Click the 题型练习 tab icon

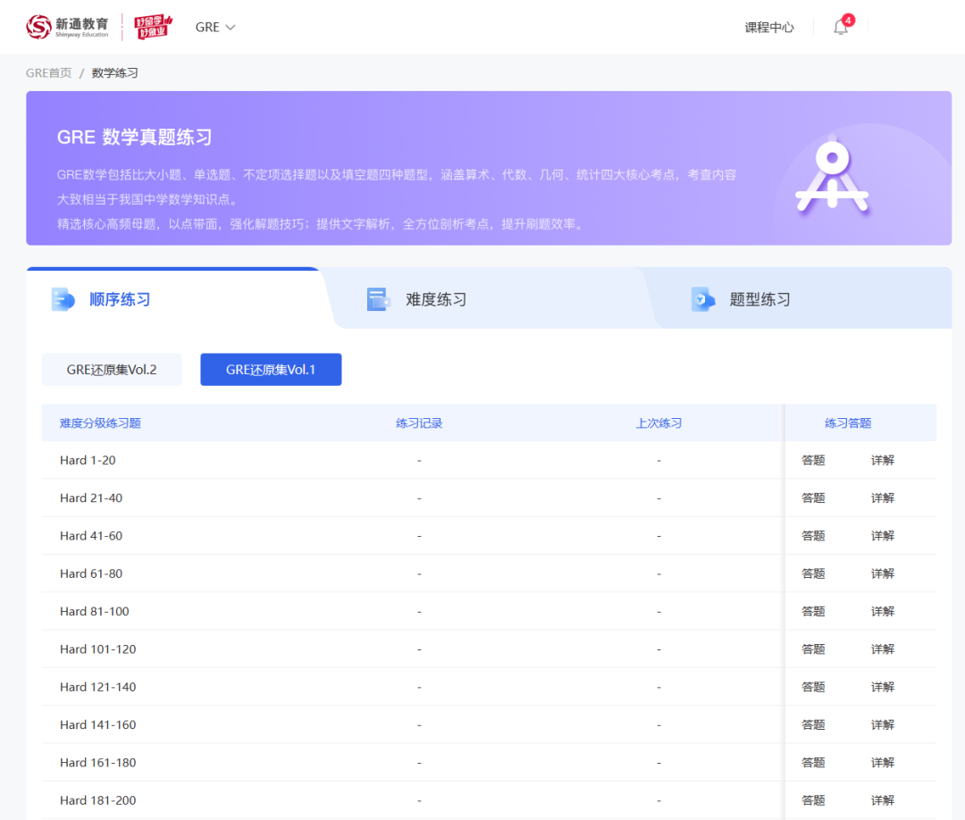703,299
